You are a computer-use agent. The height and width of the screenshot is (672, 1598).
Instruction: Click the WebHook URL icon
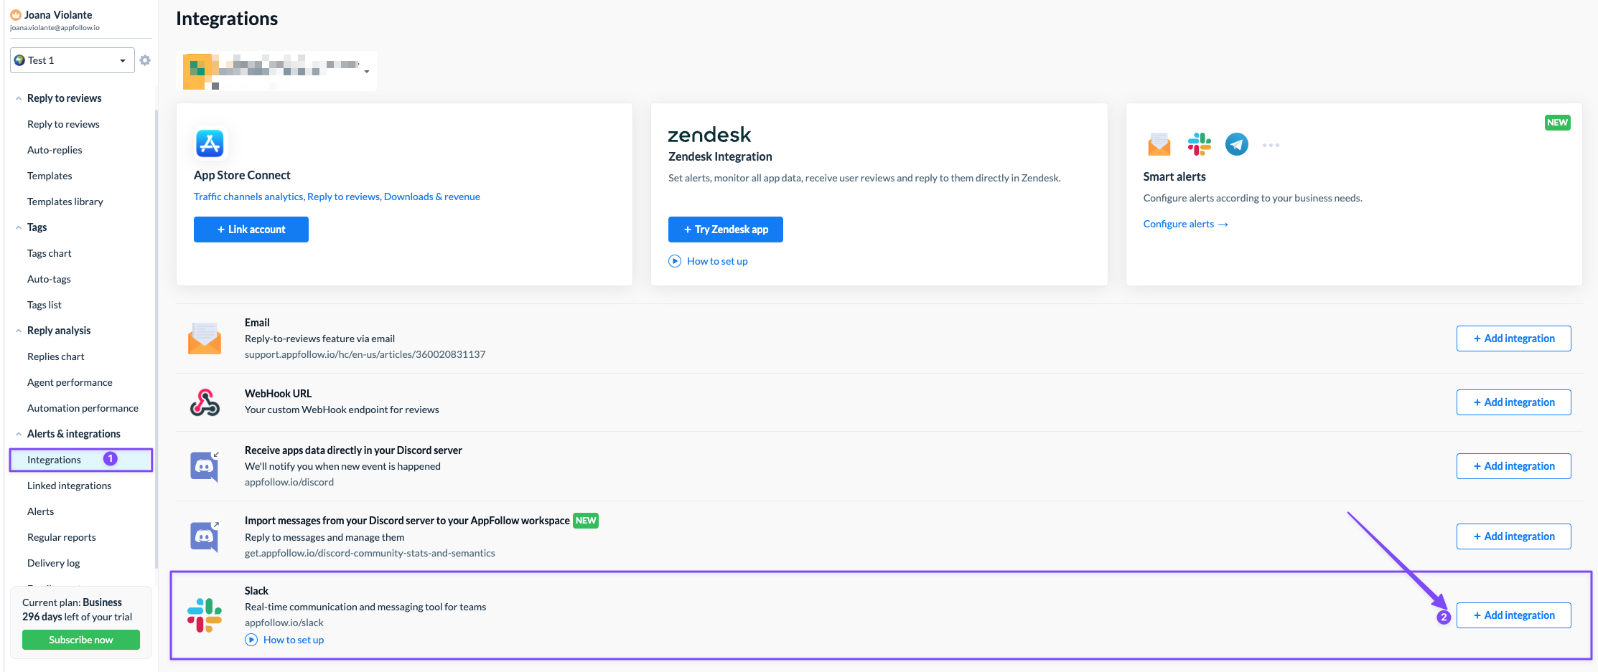point(205,402)
